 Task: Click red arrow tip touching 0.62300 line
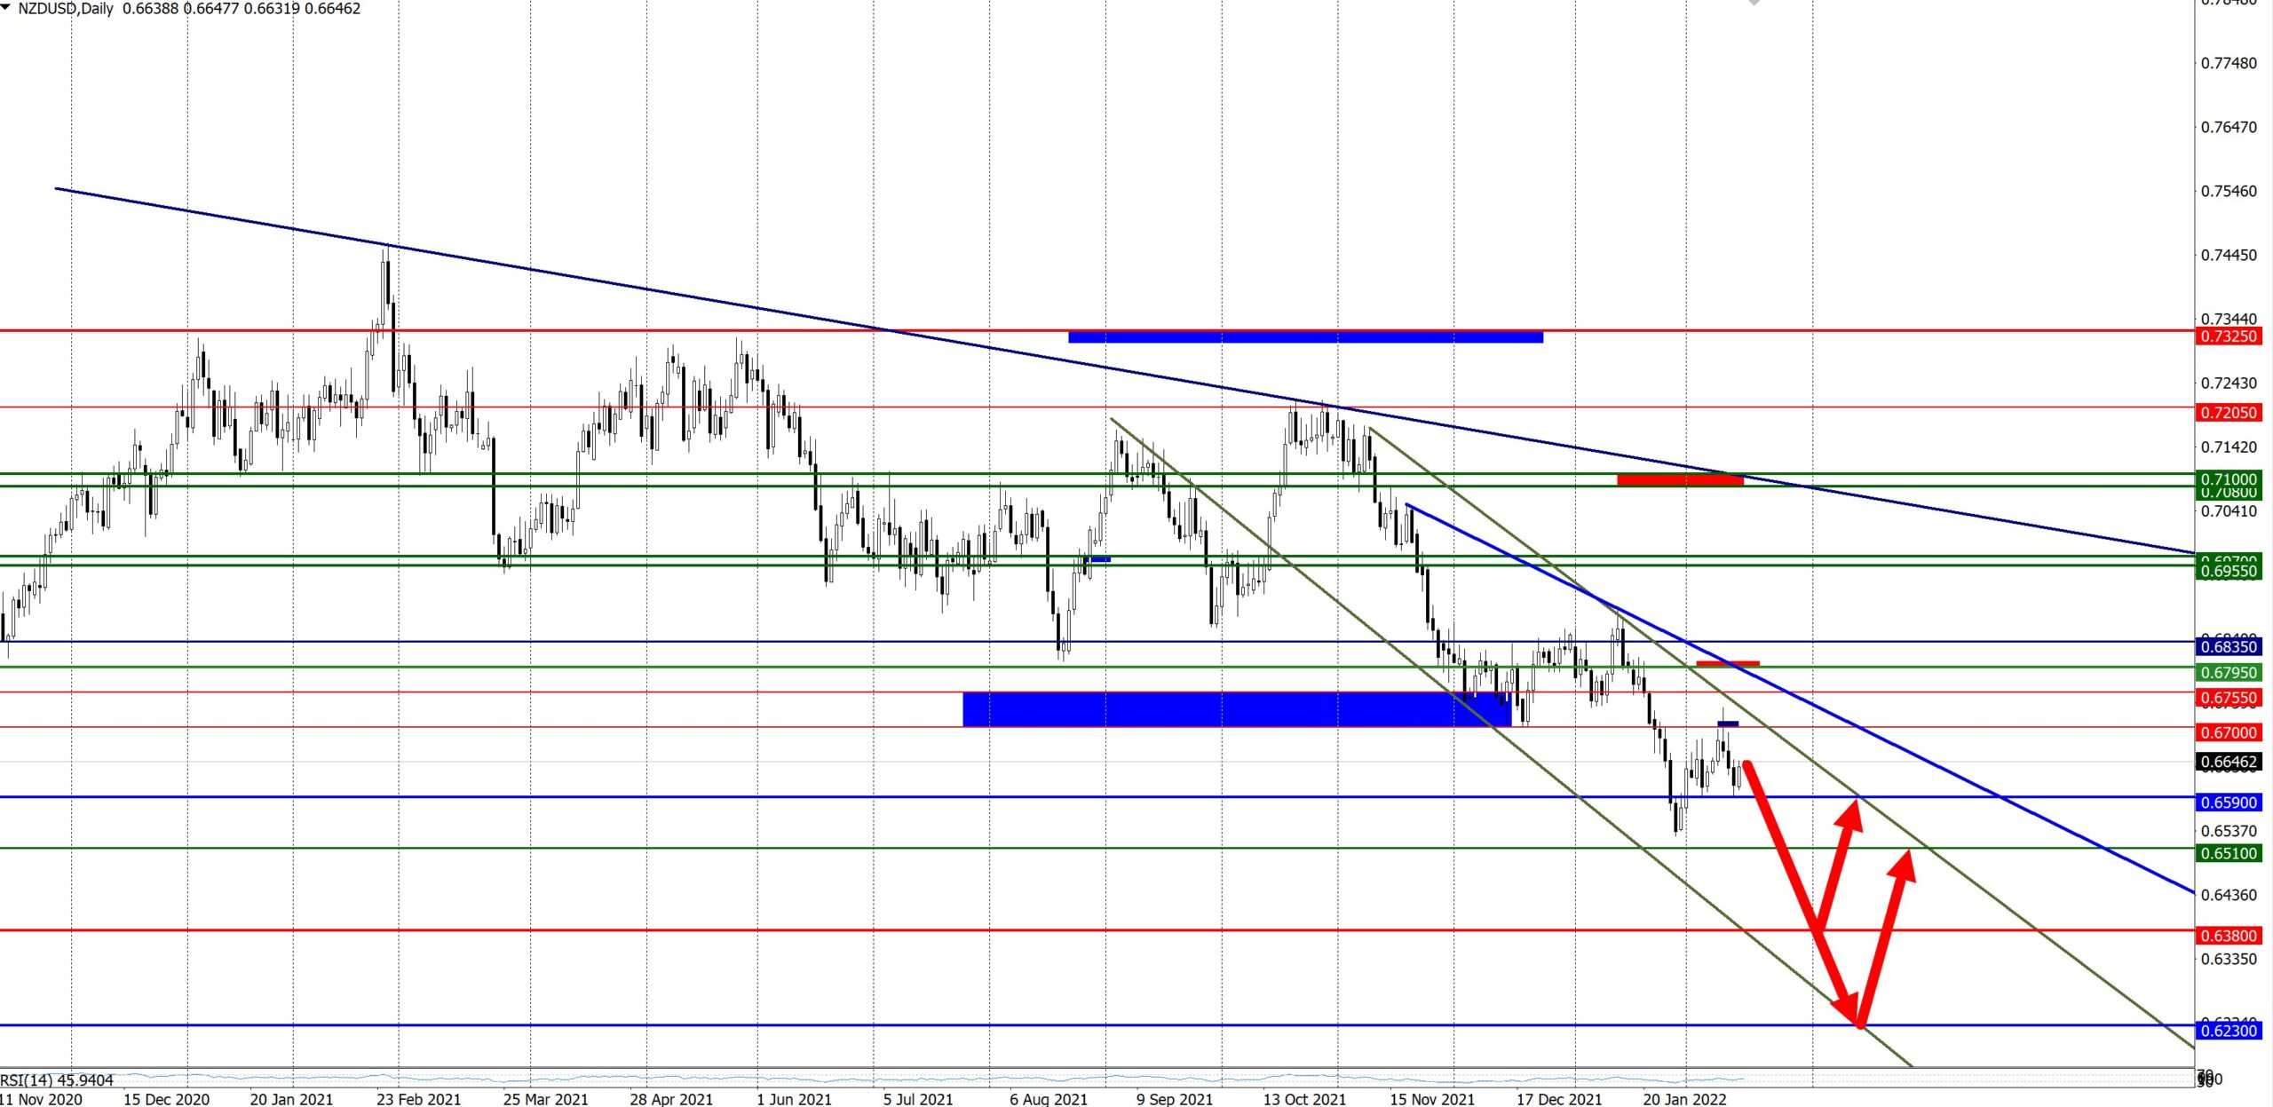[x=1857, y=1024]
